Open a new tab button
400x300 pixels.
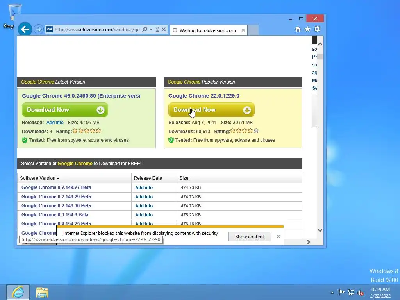pyautogui.click(x=253, y=30)
